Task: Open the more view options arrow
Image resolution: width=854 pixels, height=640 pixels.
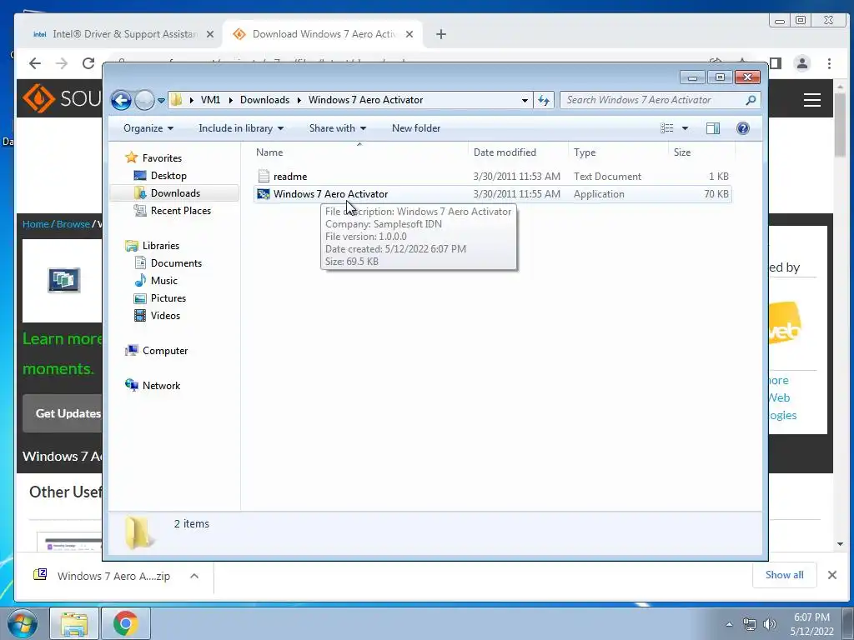Action: 686,128
